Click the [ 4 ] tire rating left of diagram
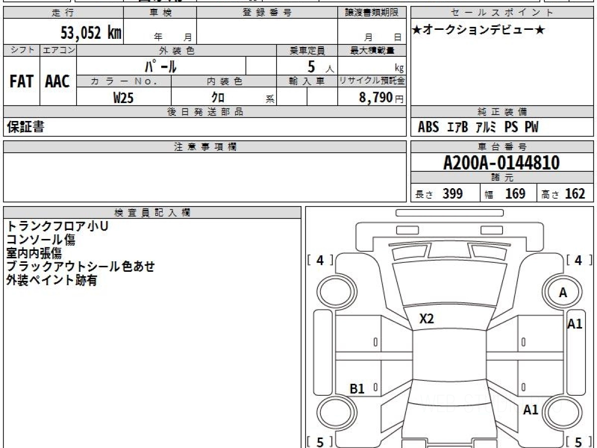Screen dimensions: 597x448 pos(320,260)
